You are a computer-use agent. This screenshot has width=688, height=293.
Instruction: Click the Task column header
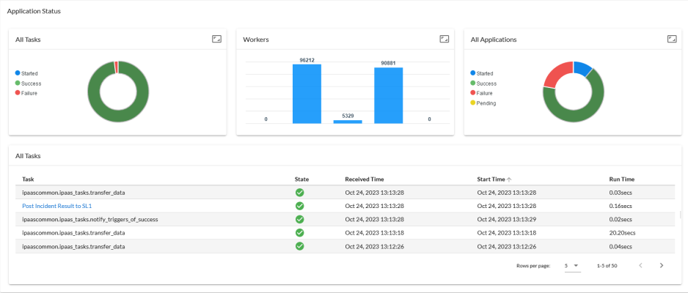click(28, 179)
